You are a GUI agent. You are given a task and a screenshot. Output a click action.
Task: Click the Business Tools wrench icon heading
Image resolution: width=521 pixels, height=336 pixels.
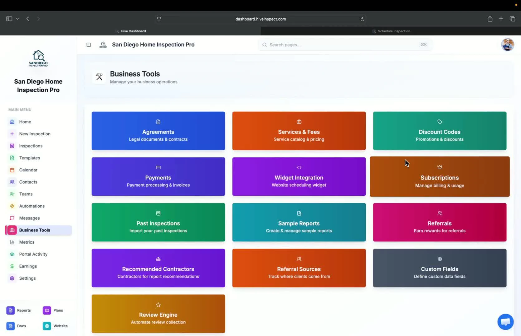coord(99,77)
